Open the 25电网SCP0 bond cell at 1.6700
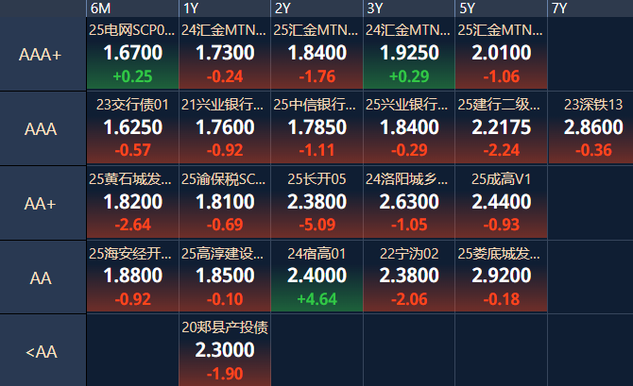The width and height of the screenshot is (633, 386). (x=133, y=53)
